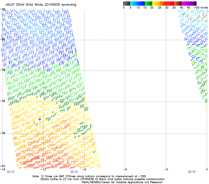
Task: Click the '10' value under the color bar
Action: point(138,8)
